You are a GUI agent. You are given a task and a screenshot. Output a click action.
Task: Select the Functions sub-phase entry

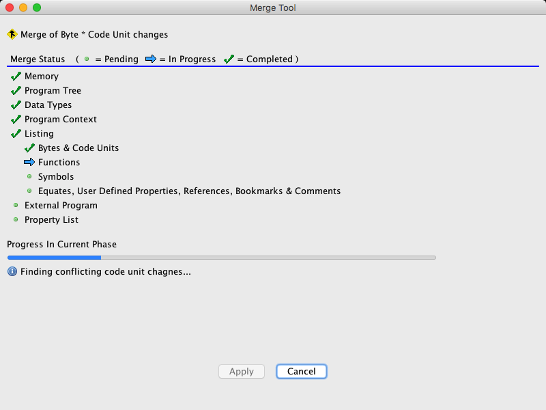(59, 163)
